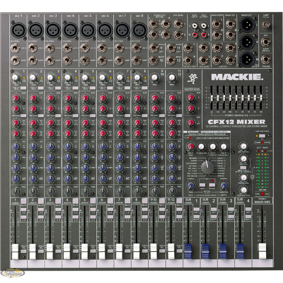Click the blue SUB 1 fader
The image size is (283, 283).
point(188,251)
